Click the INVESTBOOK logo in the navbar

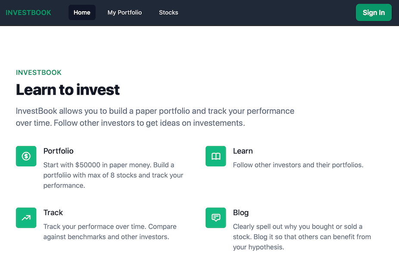tap(28, 12)
